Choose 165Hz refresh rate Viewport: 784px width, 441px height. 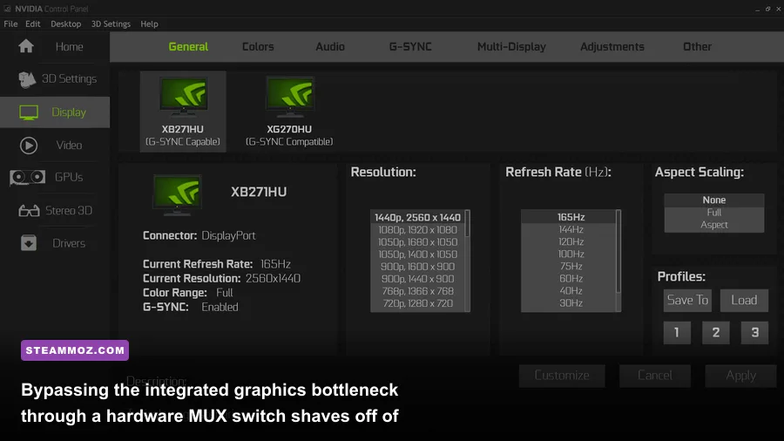pos(571,217)
